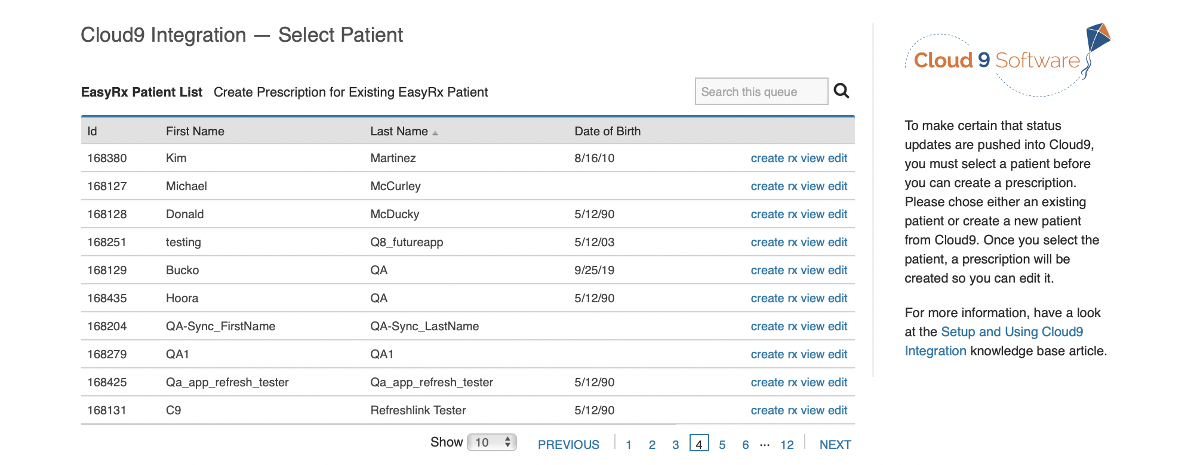Edit patient Michael McCurley
The height and width of the screenshot is (465, 1194).
tap(838, 186)
